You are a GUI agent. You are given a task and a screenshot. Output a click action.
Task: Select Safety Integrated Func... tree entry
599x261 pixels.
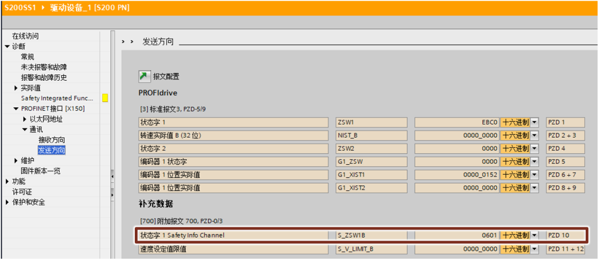[57, 98]
